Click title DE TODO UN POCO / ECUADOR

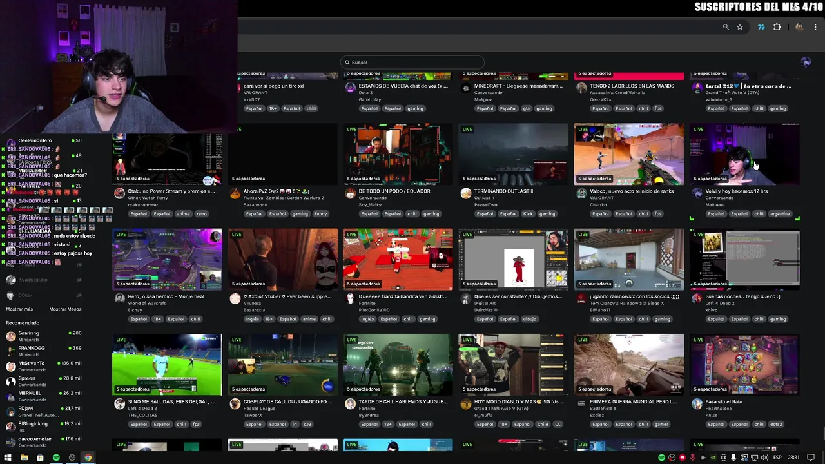click(394, 191)
